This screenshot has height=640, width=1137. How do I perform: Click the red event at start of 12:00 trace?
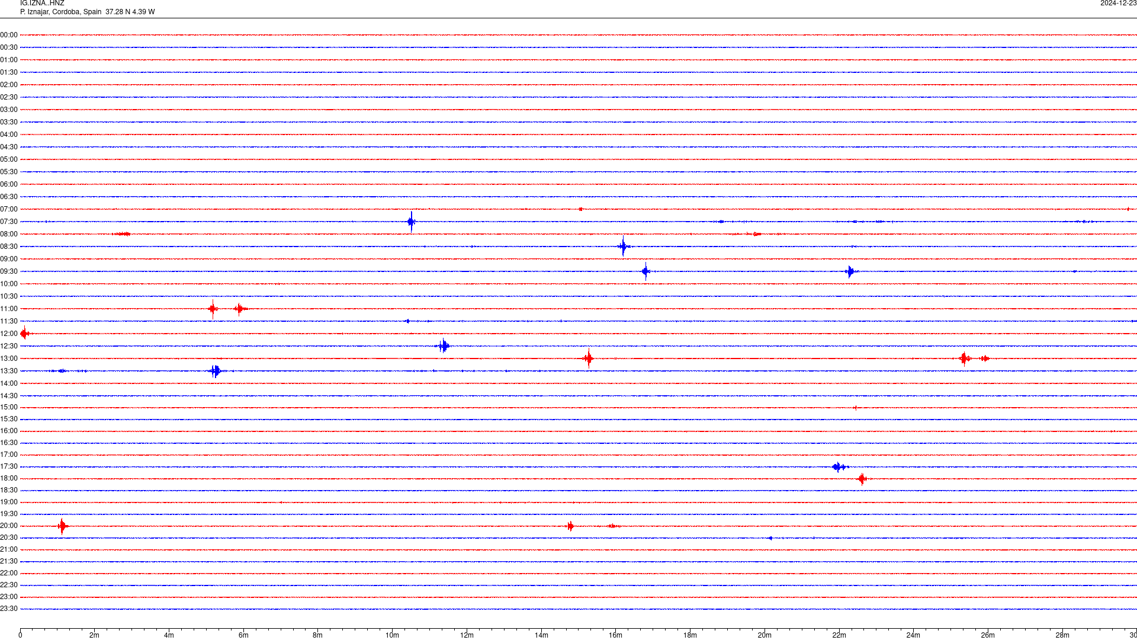click(24, 334)
